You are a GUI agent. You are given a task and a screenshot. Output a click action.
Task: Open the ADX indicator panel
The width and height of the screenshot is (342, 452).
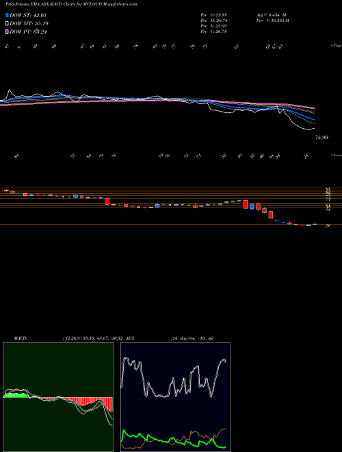(175, 397)
